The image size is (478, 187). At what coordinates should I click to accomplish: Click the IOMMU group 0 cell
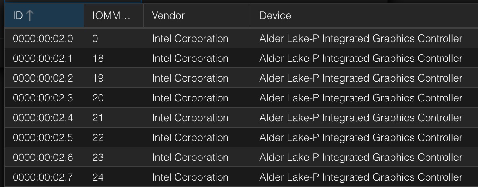(x=95, y=38)
